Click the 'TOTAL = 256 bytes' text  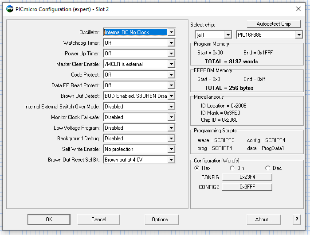(229, 88)
